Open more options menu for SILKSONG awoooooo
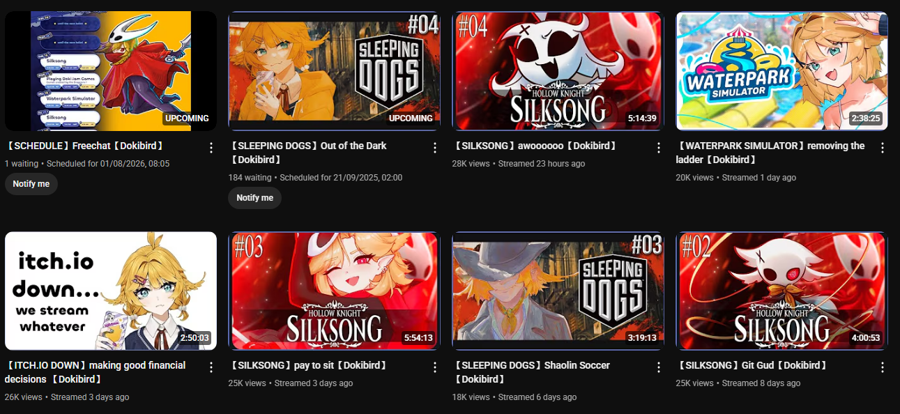Viewport: 900px width, 414px height. click(x=659, y=148)
